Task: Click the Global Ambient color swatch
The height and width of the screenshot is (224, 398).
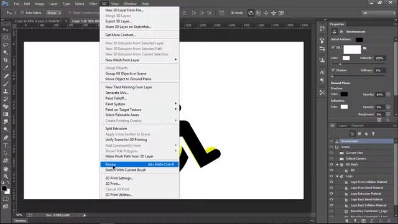Action: [359, 40]
